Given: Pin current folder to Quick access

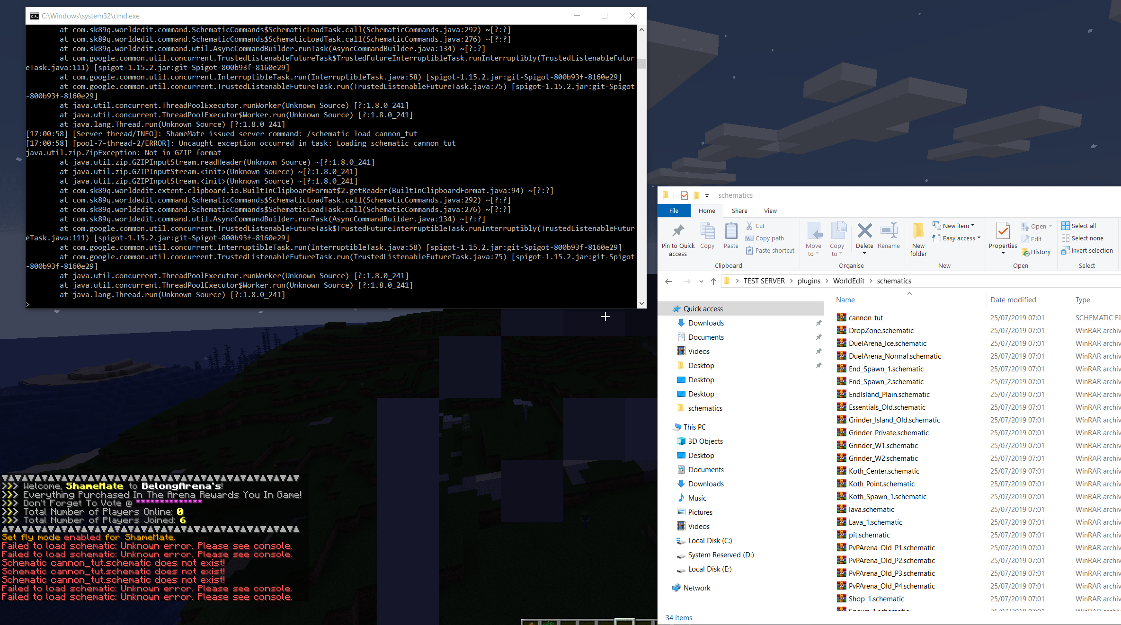Looking at the screenshot, I should coord(677,238).
